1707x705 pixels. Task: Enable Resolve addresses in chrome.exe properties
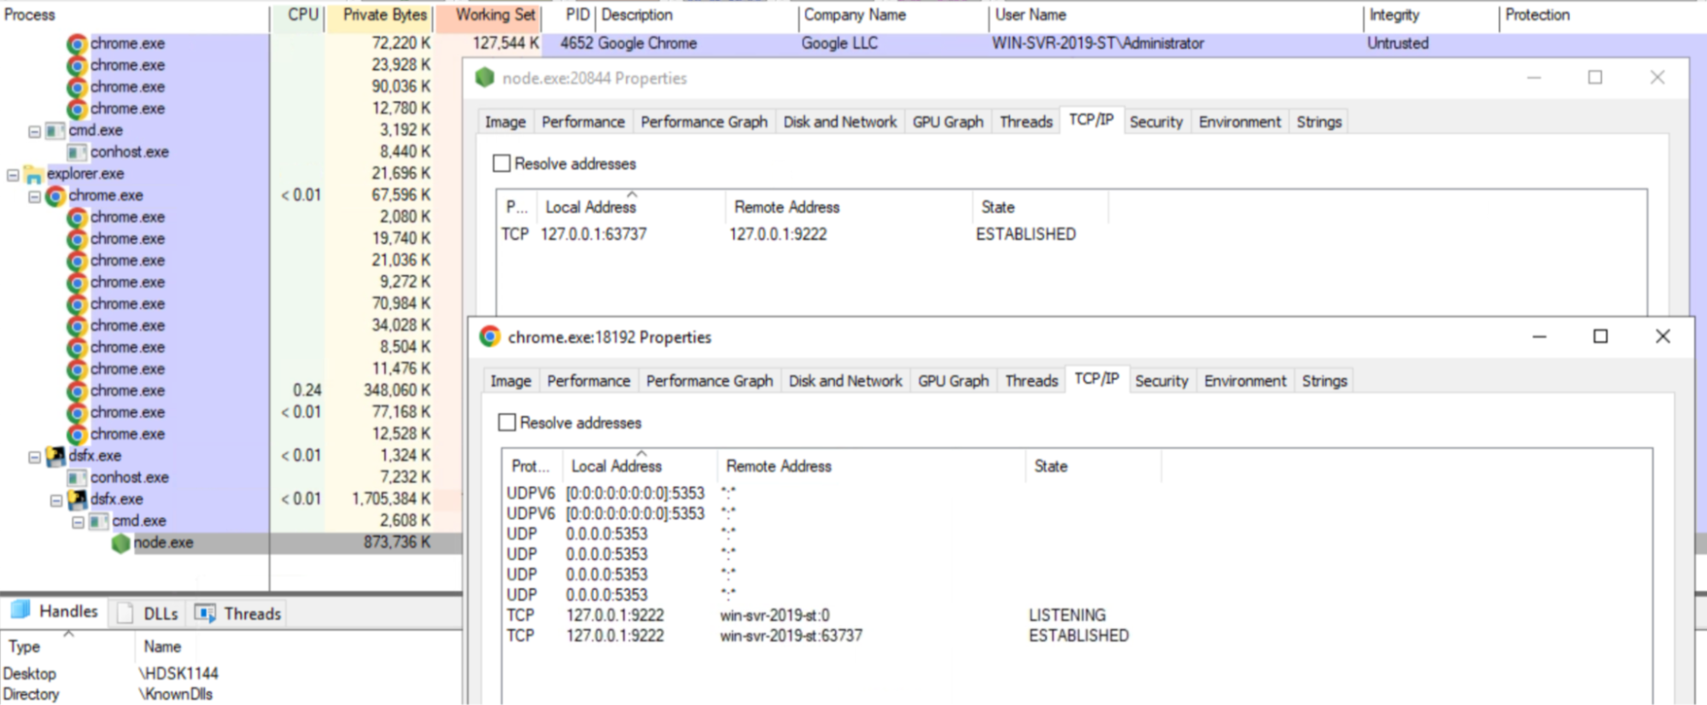click(507, 422)
